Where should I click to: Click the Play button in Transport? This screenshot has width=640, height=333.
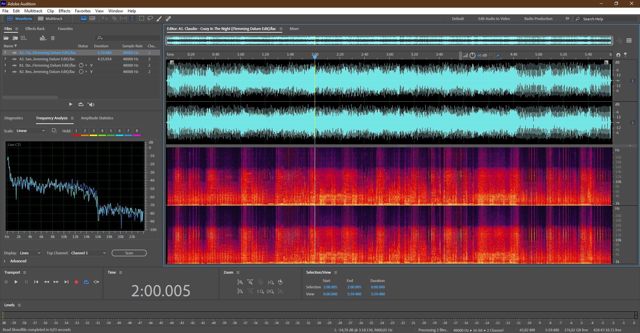coord(16,282)
